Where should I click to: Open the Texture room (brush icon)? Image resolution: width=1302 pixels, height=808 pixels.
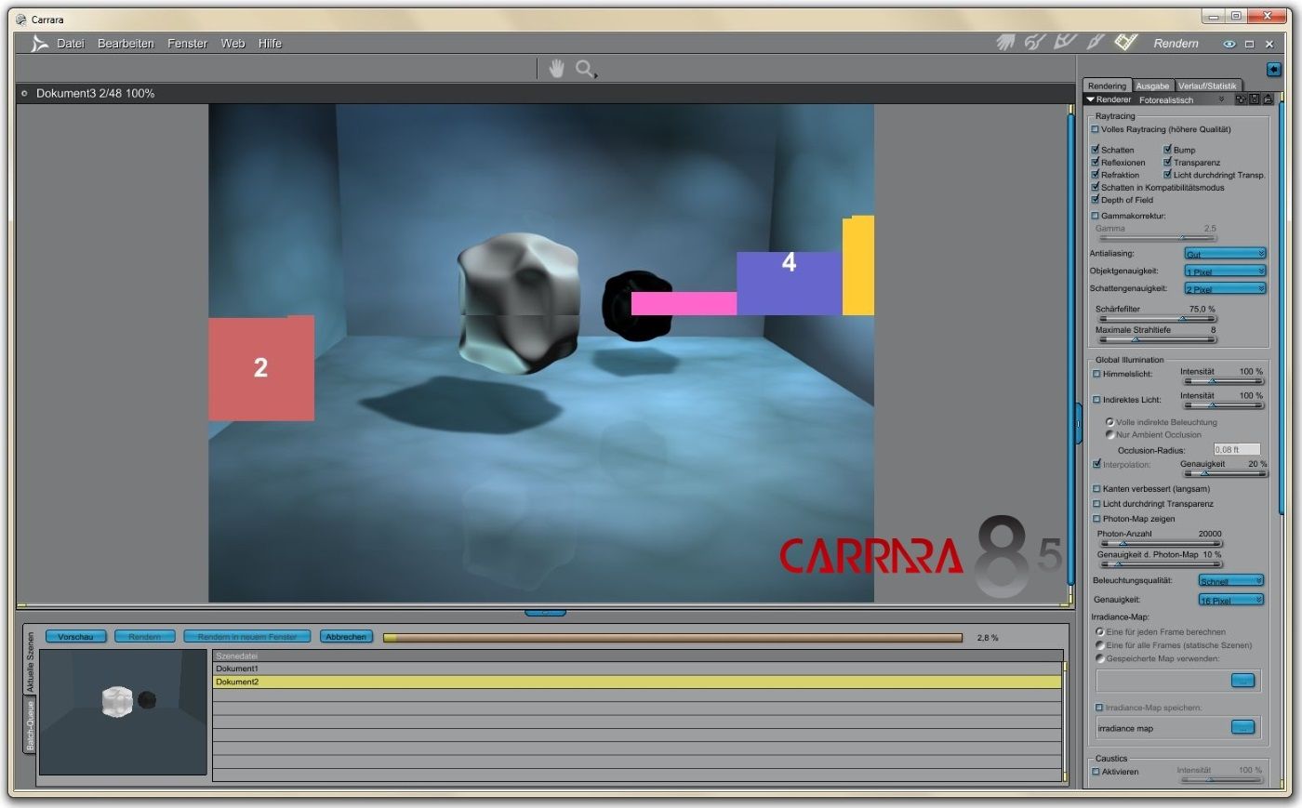pyautogui.click(x=1095, y=43)
